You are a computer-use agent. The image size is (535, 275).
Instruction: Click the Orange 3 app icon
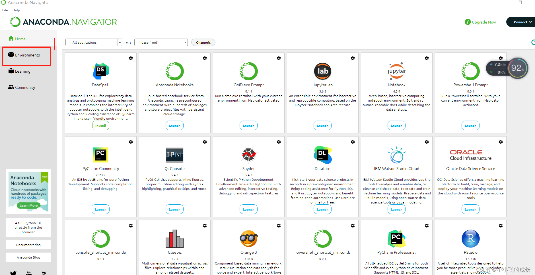pyautogui.click(x=248, y=238)
